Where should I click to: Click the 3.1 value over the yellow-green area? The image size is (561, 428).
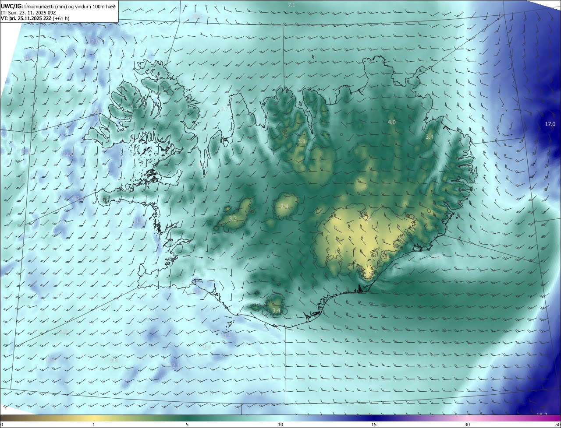pos(302,141)
